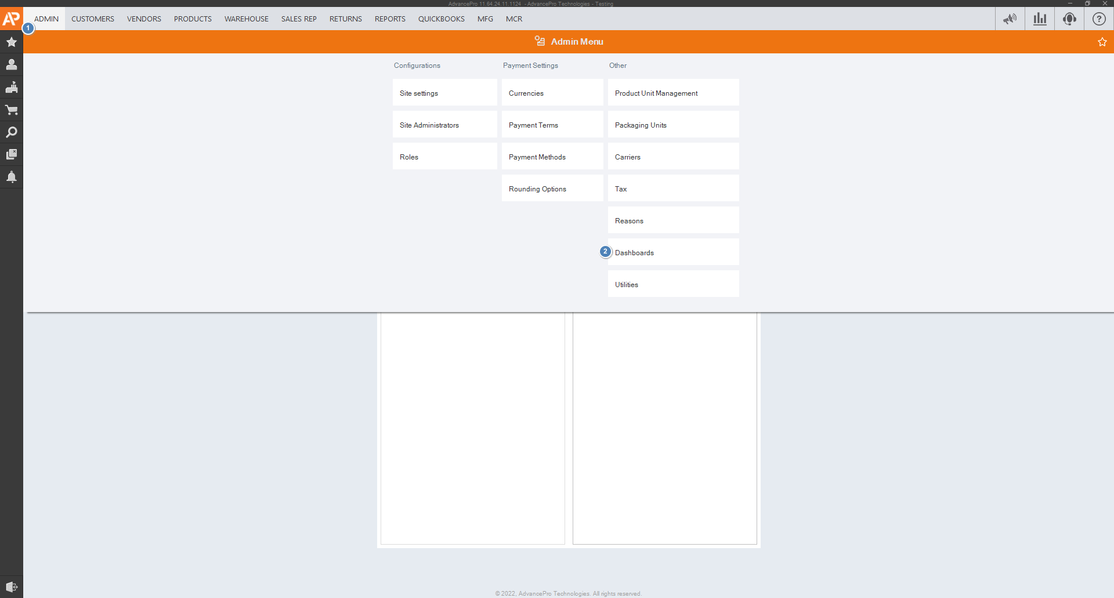The width and height of the screenshot is (1114, 598).
Task: Open Product Unit Management
Action: (x=673, y=93)
